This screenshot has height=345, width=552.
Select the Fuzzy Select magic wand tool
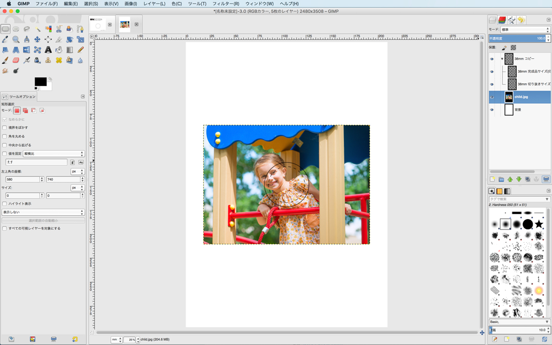[37, 29]
